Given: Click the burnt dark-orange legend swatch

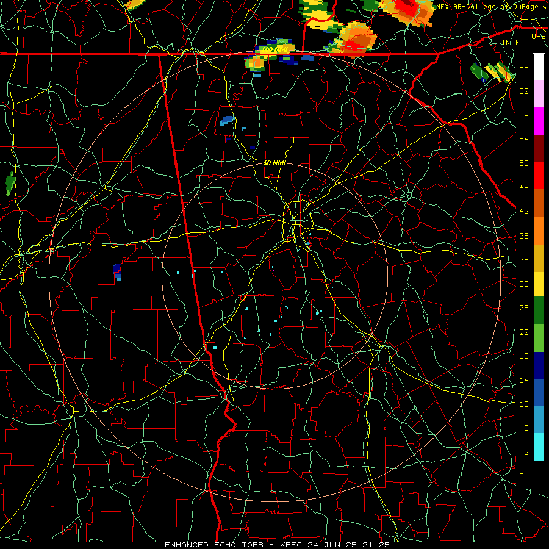Looking at the screenshot, I should click(539, 203).
